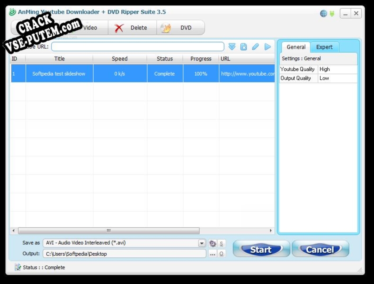Screen dimensions: 374x284
Task: Select the Softpedia test slideshow row
Action: 143,73
